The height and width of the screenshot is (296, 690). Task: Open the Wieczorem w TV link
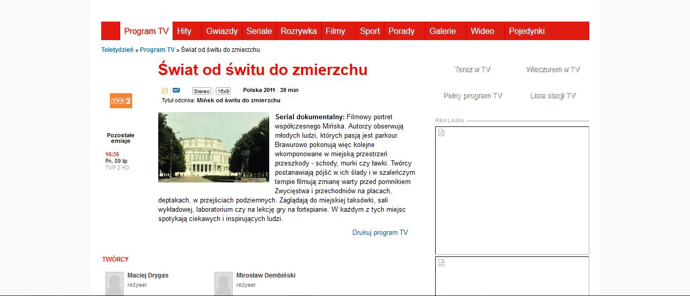pyautogui.click(x=553, y=69)
